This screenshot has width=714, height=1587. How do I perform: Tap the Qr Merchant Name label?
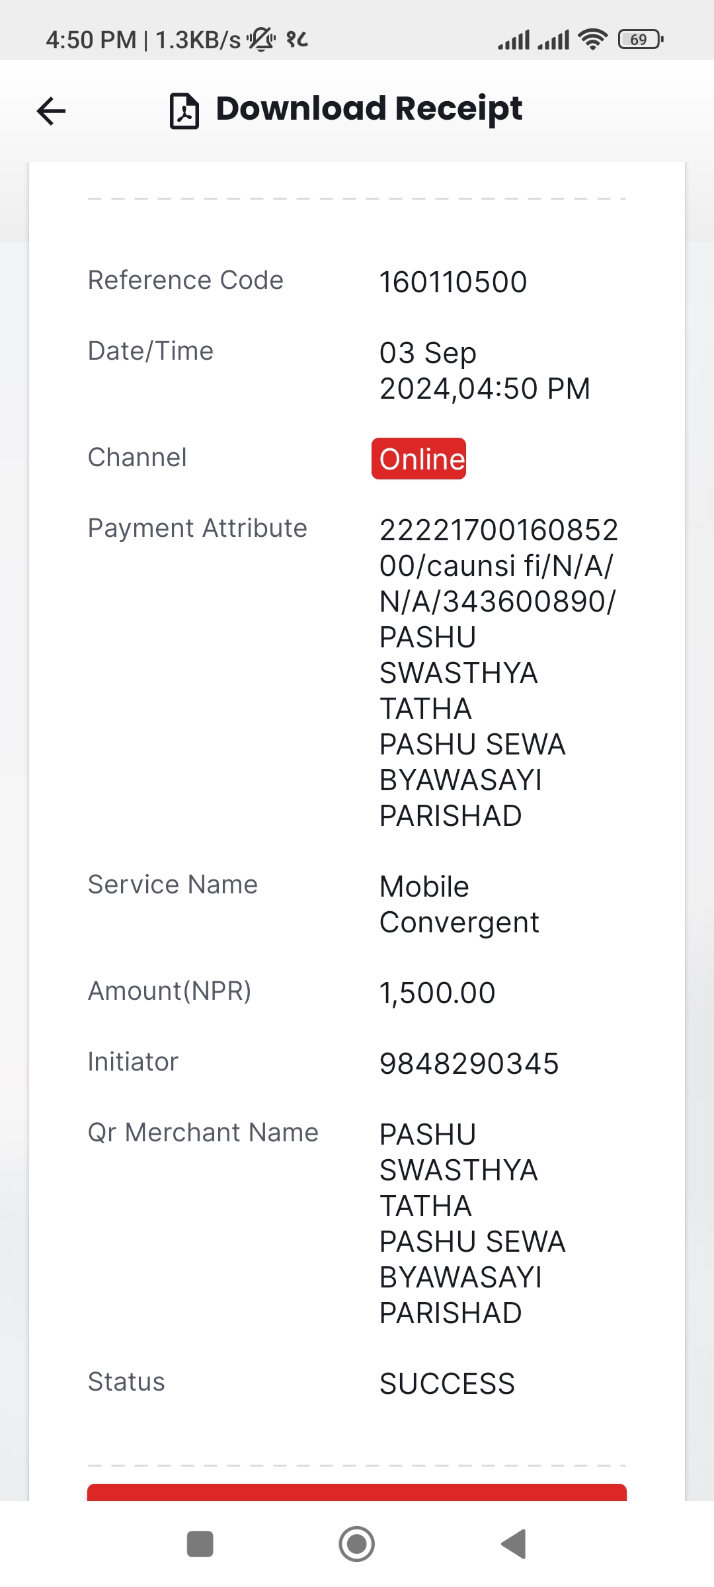[203, 1133]
